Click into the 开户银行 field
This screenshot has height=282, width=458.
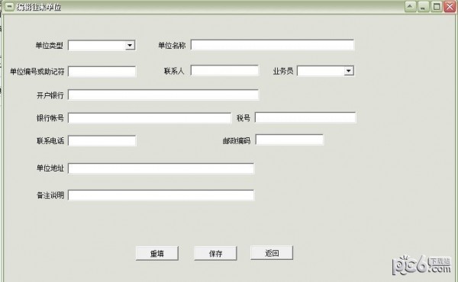163,95
